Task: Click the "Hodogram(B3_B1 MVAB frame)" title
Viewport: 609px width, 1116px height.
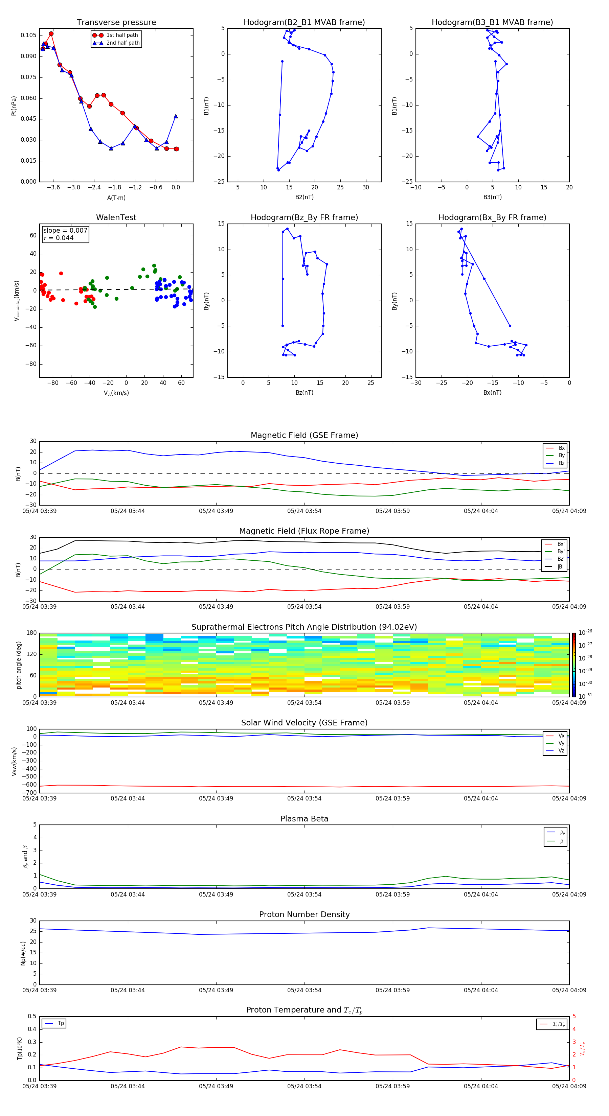Action: [x=492, y=23]
